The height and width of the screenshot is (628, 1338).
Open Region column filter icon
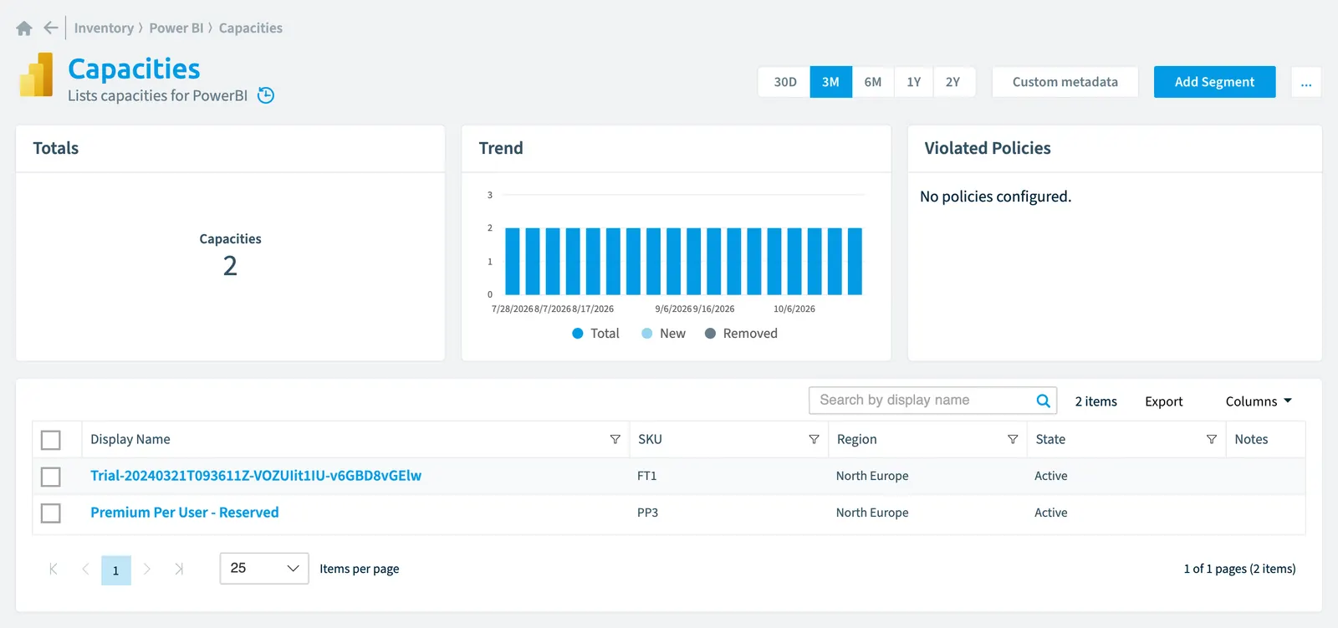pyautogui.click(x=1013, y=439)
